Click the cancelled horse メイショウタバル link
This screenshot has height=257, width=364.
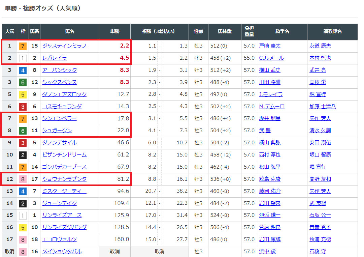point(62,252)
